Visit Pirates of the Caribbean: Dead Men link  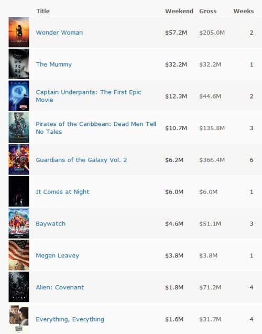point(96,128)
